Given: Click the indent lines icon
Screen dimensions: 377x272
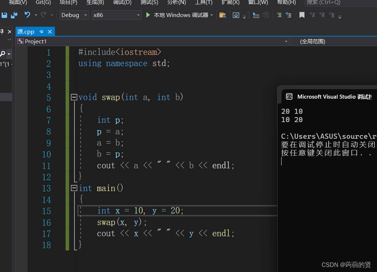Looking at the screenshot, I should 279,15.
